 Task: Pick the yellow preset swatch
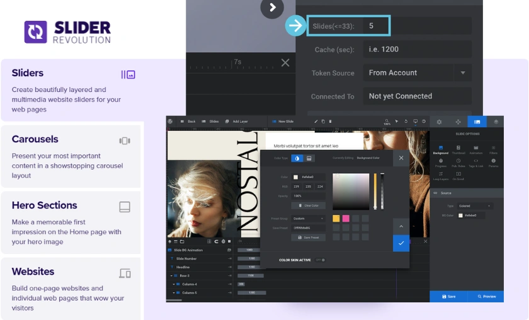[x=336, y=219]
